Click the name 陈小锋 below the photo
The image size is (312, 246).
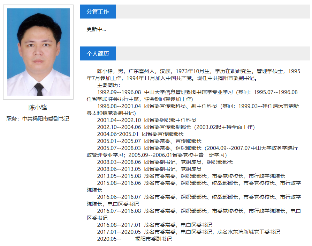[x=38, y=107]
